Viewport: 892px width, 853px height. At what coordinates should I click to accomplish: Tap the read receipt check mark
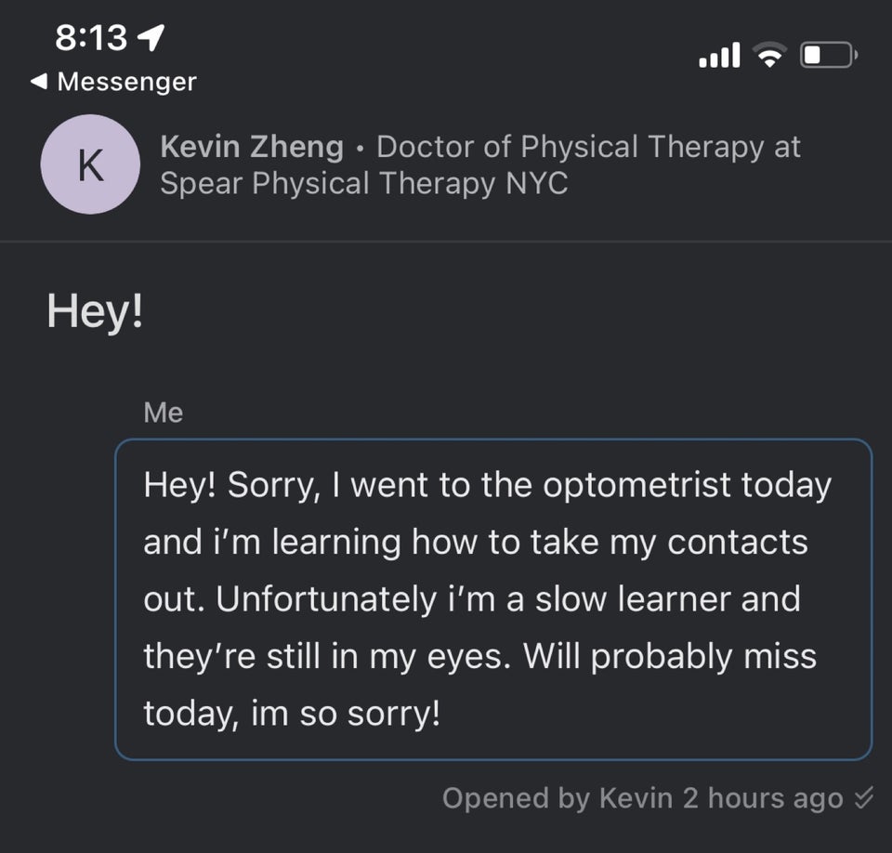pyautogui.click(x=863, y=797)
